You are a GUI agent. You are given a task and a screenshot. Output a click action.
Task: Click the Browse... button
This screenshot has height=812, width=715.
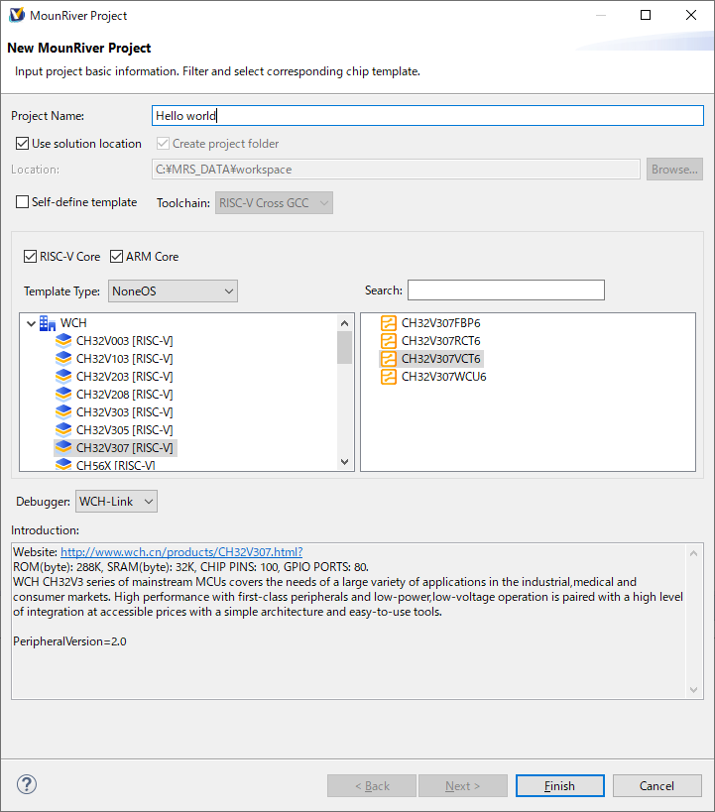674,170
